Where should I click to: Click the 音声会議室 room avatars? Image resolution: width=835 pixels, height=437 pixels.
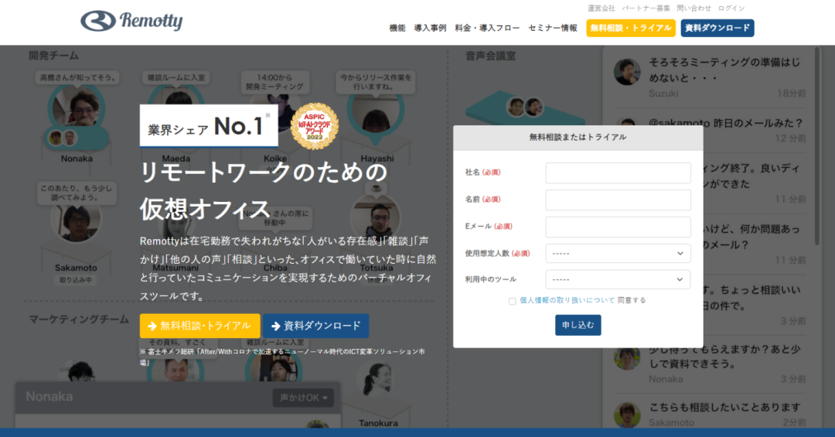[524, 107]
